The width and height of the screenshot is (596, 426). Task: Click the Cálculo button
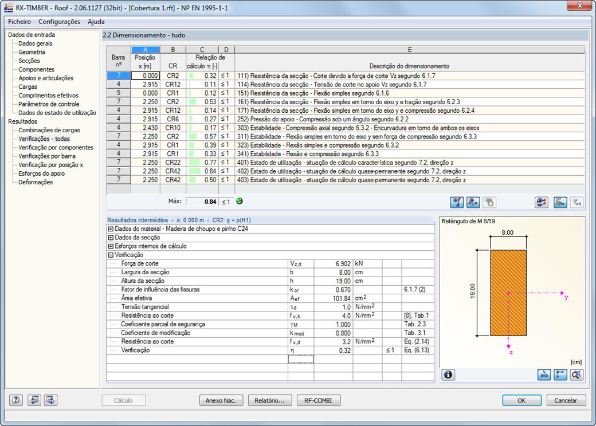[x=124, y=400]
